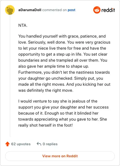
Task: Click the line starting "opportunity to get a step"
Action: pyautogui.click(x=63, y=54)
